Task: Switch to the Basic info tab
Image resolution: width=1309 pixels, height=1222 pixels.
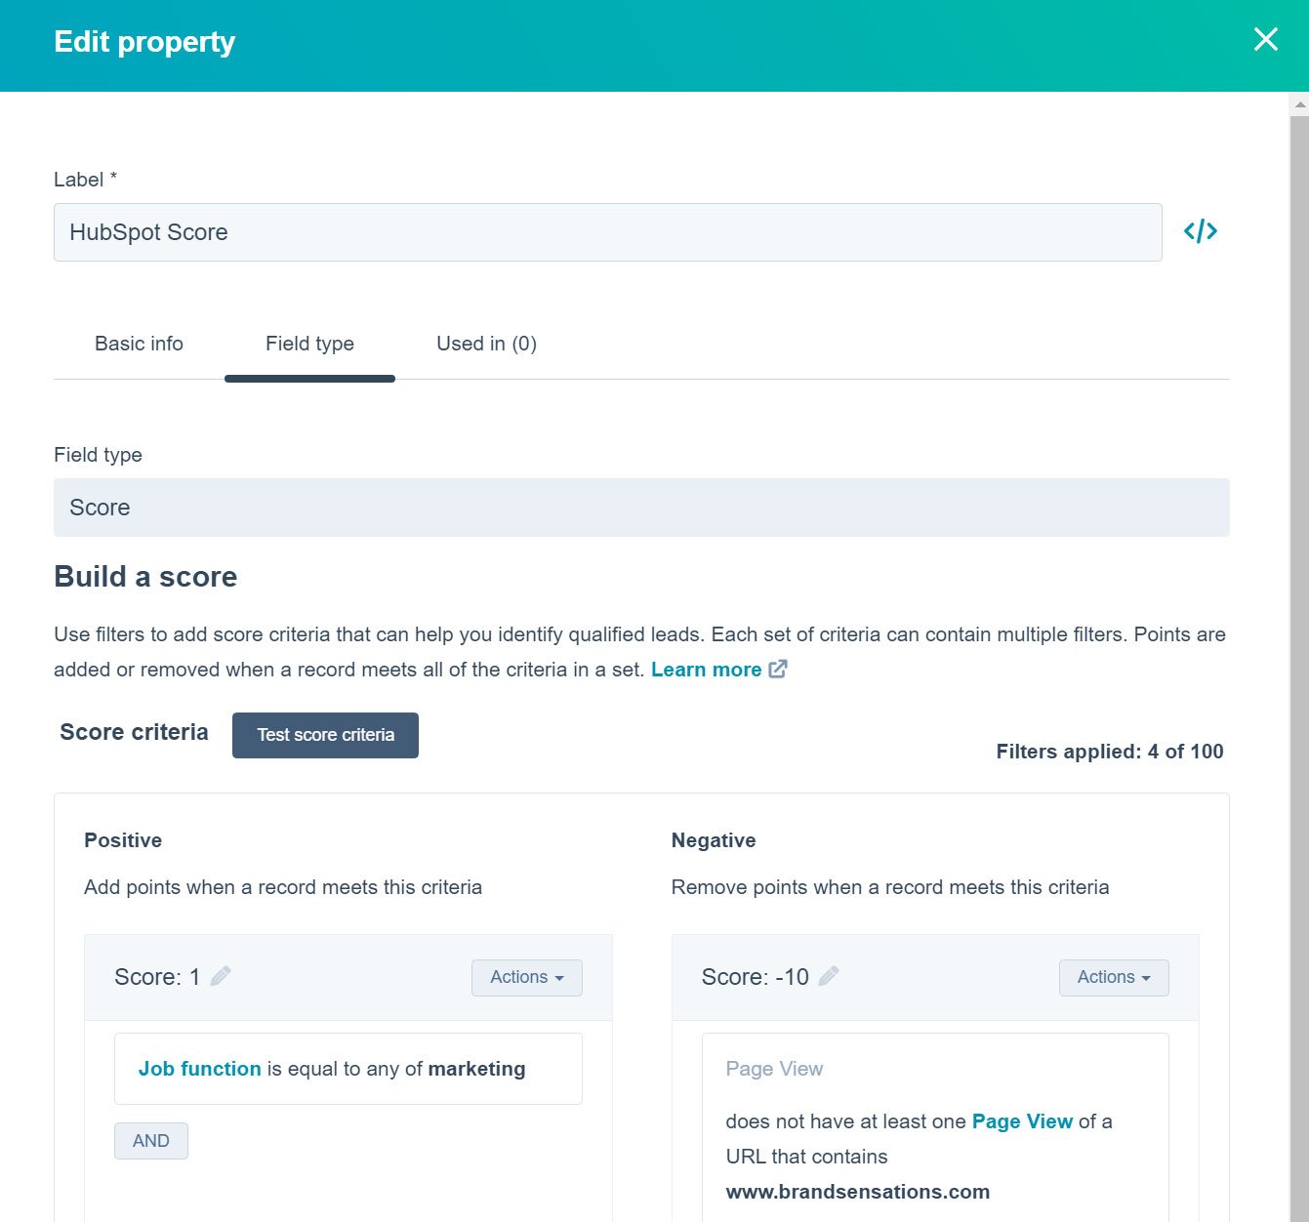Action: 139,344
